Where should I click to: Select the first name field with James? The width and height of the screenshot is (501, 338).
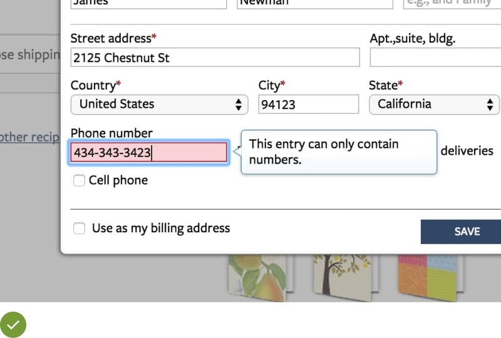148,3
